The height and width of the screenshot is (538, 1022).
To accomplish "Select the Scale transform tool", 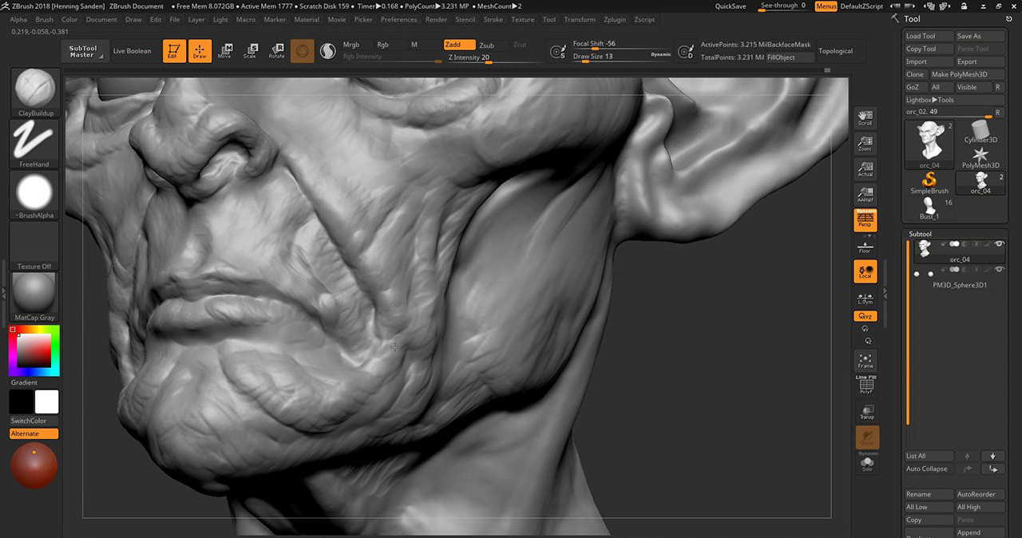I will click(250, 51).
